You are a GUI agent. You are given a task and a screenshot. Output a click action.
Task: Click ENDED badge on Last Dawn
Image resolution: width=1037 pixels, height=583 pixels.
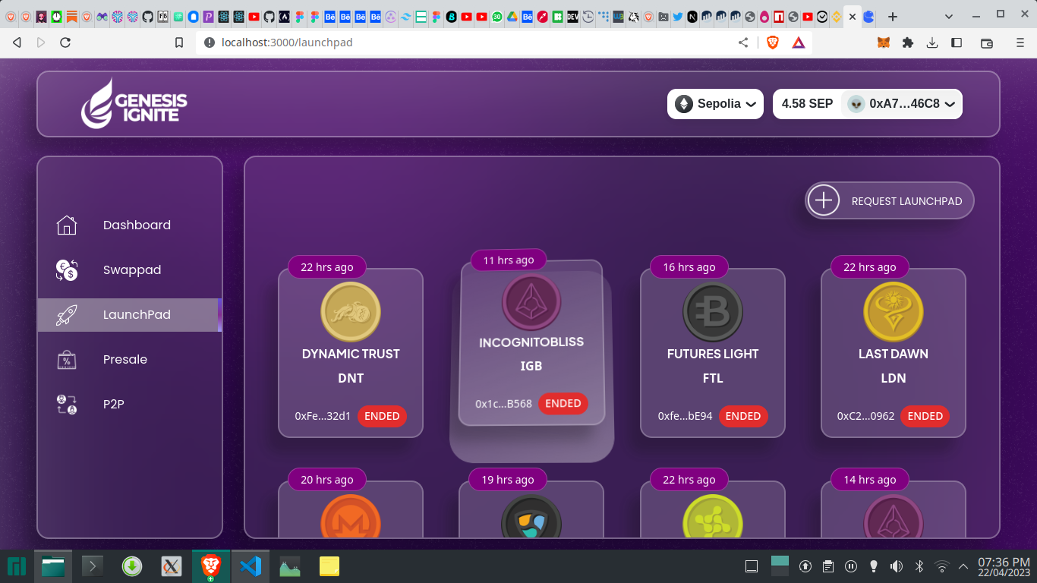(925, 416)
